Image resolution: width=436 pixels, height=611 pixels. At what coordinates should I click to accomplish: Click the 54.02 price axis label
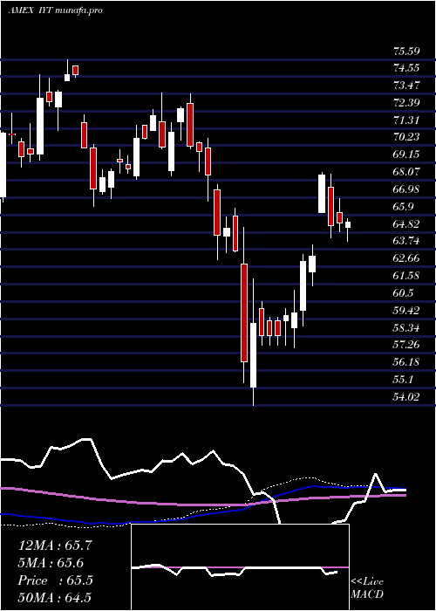click(x=406, y=397)
